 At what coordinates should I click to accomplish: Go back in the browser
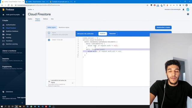[x=2, y=5]
